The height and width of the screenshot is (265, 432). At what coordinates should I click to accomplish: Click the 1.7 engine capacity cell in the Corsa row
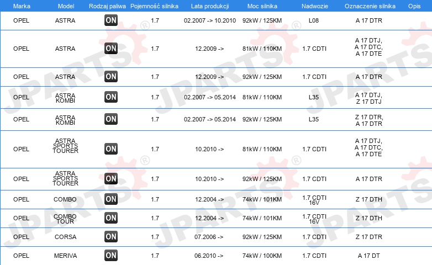tap(155, 237)
